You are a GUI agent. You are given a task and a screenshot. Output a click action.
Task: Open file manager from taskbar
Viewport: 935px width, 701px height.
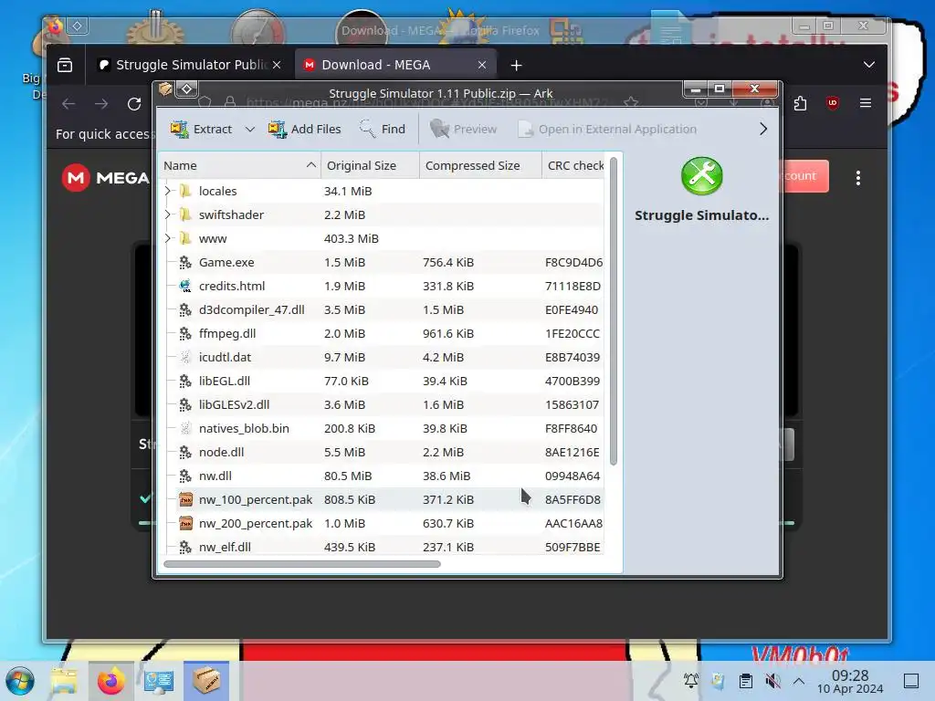tap(64, 681)
